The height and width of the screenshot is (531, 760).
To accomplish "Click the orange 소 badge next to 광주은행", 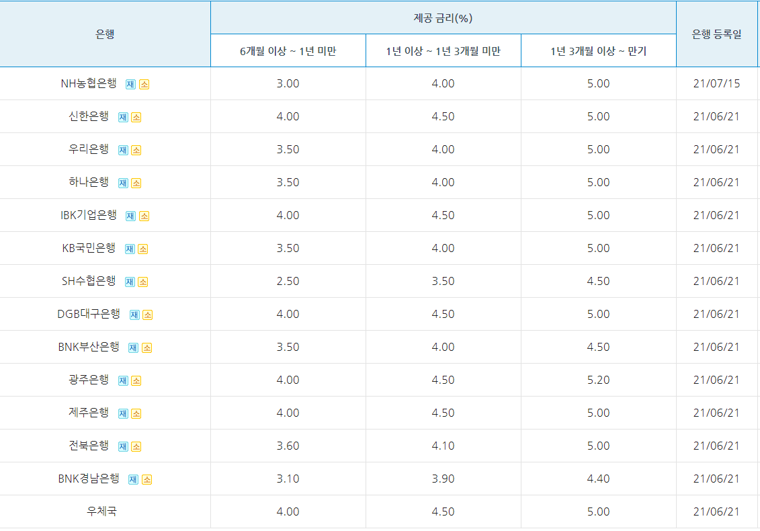I will pos(136,381).
